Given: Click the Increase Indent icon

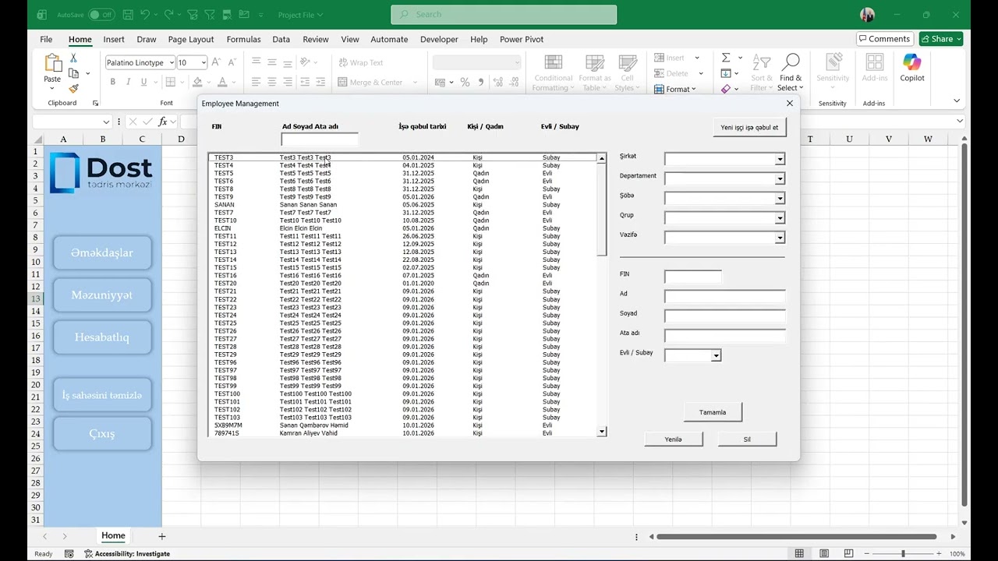Looking at the screenshot, I should click(x=320, y=82).
